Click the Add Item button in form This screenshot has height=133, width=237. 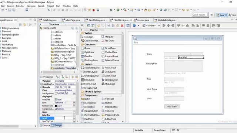pyautogui.click(x=172, y=106)
